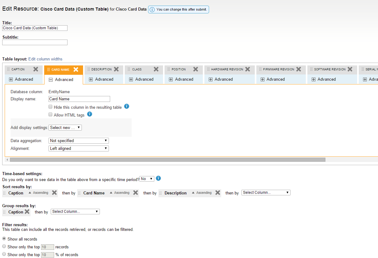
Task: Click drag handle on Firmware Revision header
Action: click(x=260, y=69)
